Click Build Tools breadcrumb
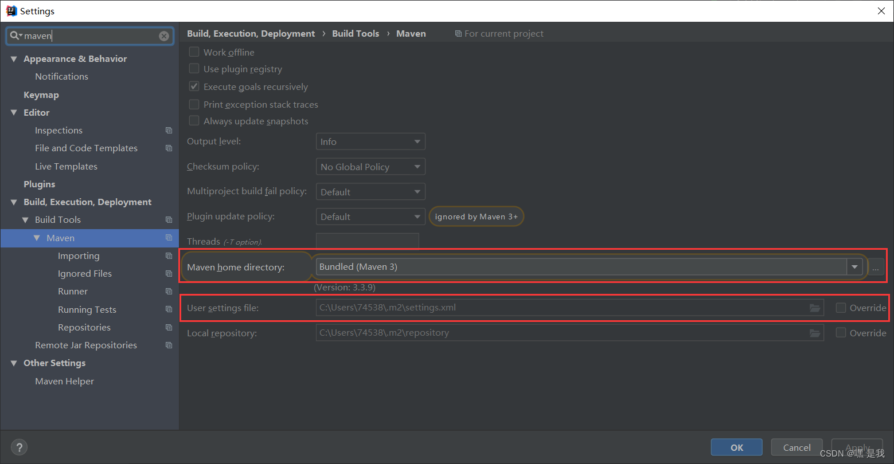Screen dimensions: 894x464 356,33
